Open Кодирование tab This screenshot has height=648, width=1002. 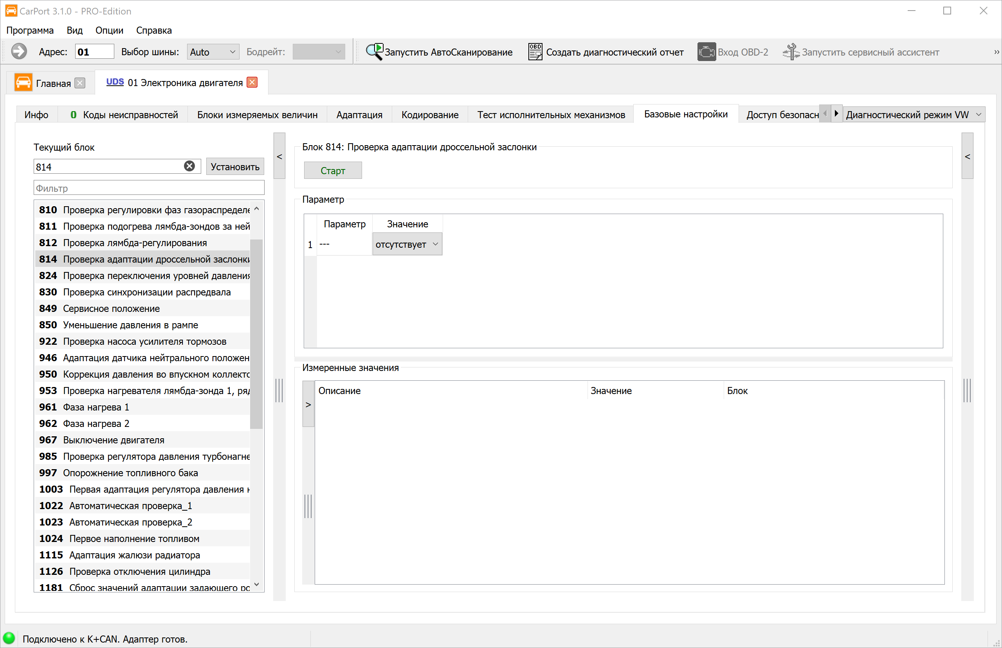point(430,114)
